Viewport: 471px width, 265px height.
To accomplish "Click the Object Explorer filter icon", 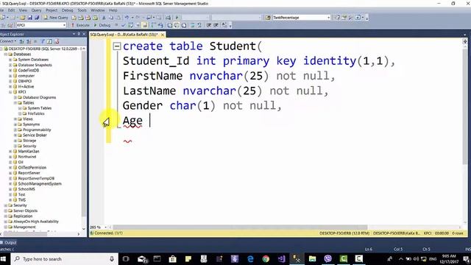I will (x=43, y=41).
